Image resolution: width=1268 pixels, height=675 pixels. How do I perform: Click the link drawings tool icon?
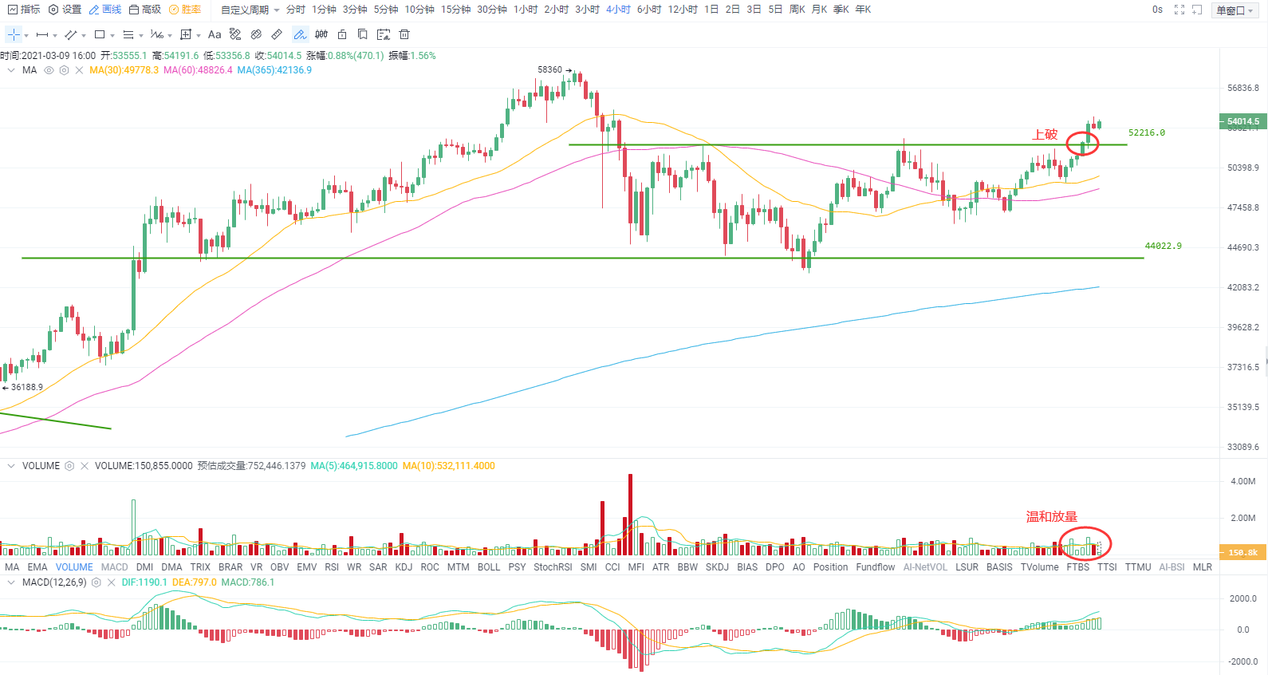[x=256, y=34]
